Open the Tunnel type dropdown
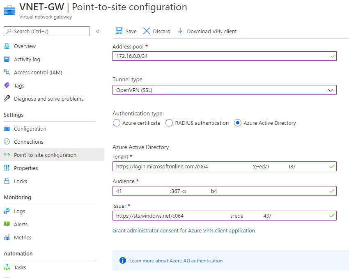The height and width of the screenshot is (278, 349). pos(224,90)
